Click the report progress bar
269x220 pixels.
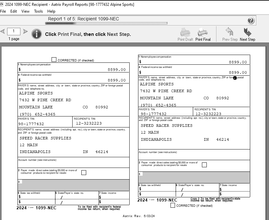(x=106, y=23)
